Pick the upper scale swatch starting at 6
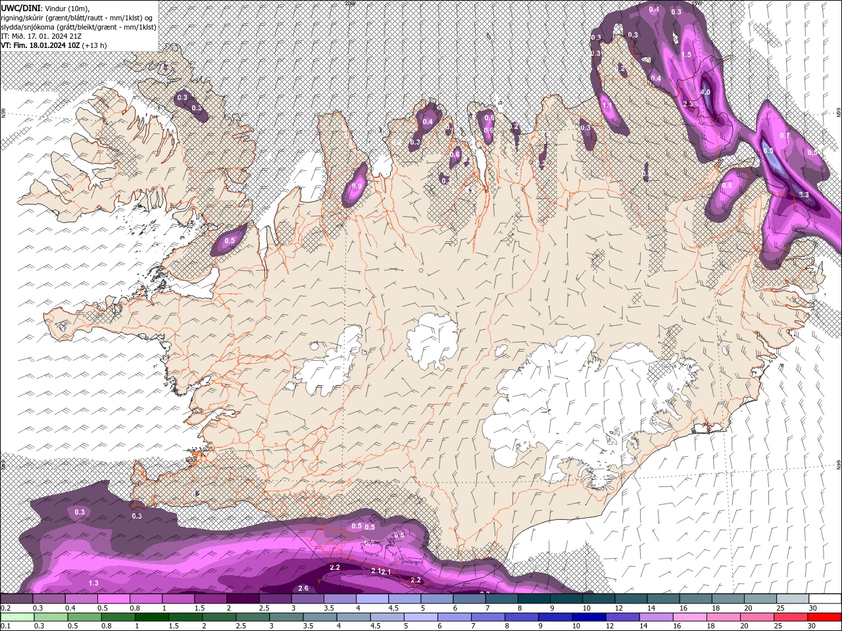The width and height of the screenshot is (842, 631). (469, 599)
